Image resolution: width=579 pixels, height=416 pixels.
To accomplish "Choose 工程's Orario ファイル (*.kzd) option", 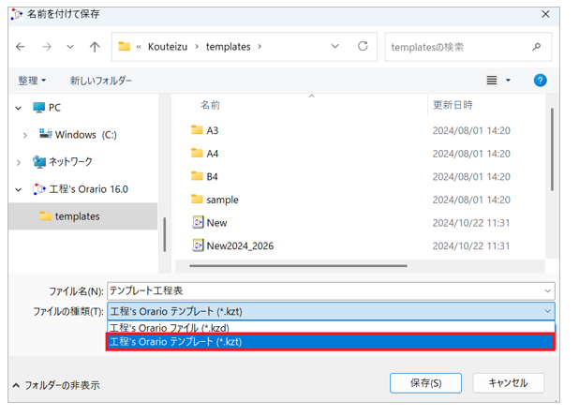I will pos(331,327).
